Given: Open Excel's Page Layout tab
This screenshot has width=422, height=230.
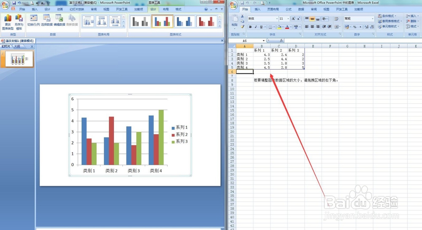Looking at the screenshot, I should 273,9.
